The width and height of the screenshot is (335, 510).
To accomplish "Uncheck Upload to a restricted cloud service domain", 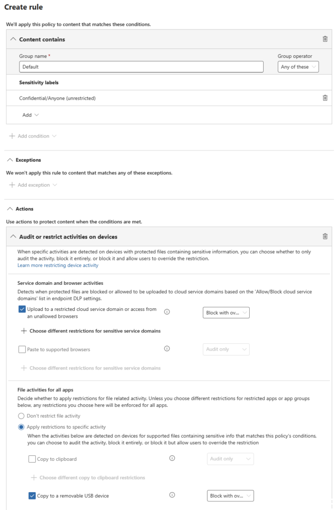I will tap(22, 309).
